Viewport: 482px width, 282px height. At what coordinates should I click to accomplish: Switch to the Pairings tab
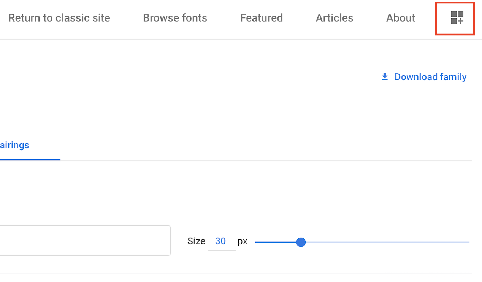pos(14,145)
